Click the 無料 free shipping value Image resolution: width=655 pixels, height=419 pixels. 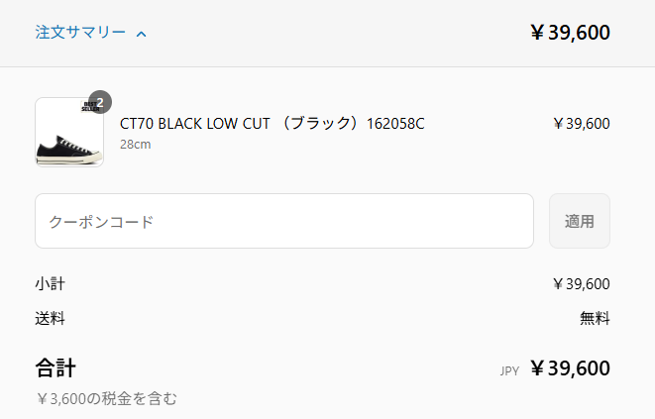coord(595,319)
